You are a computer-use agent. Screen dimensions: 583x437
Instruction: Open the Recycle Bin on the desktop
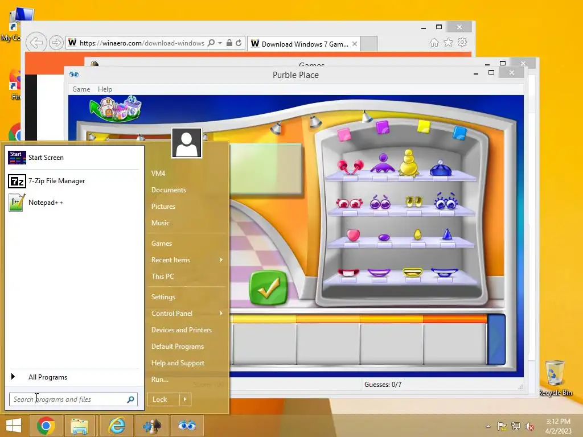pyautogui.click(x=556, y=378)
